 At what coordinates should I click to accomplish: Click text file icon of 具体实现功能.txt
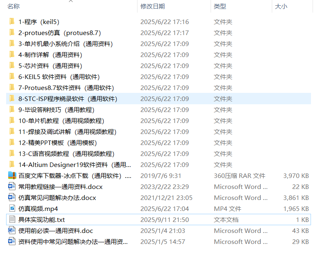click(x=12, y=219)
